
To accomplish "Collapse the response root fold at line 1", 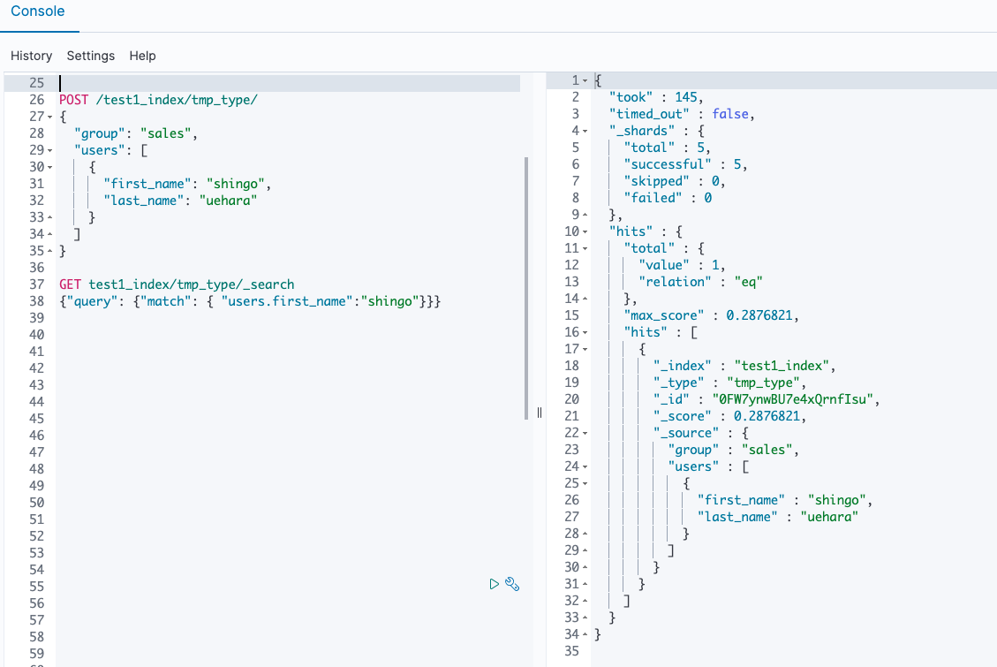I will 585,80.
